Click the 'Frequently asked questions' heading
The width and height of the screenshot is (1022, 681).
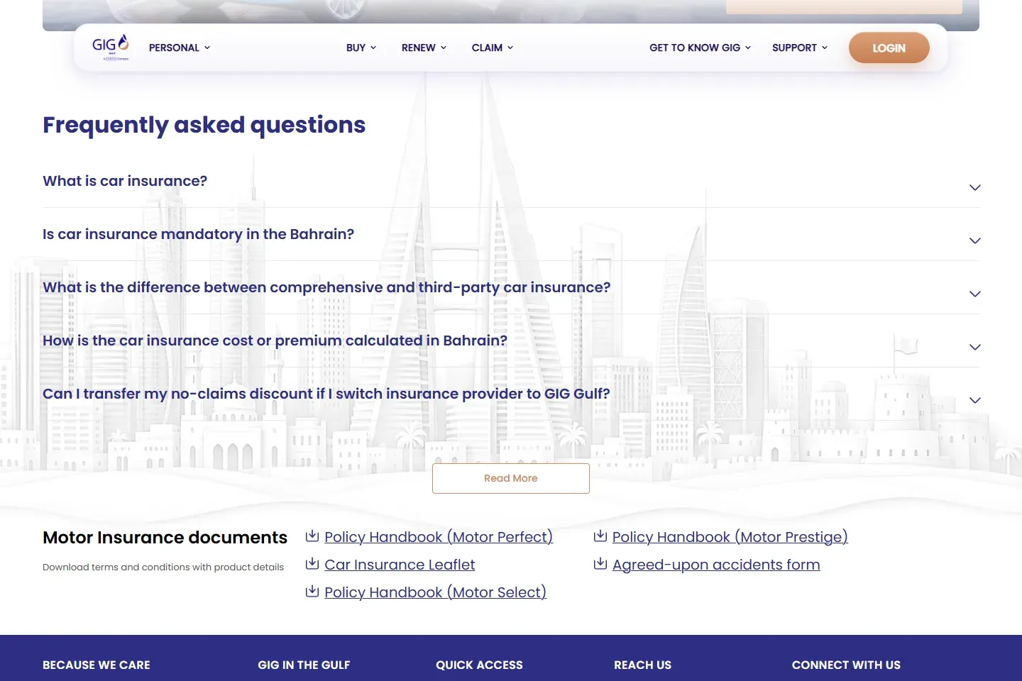[204, 125]
